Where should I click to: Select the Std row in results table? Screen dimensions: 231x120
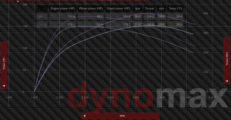coord(40,17)
